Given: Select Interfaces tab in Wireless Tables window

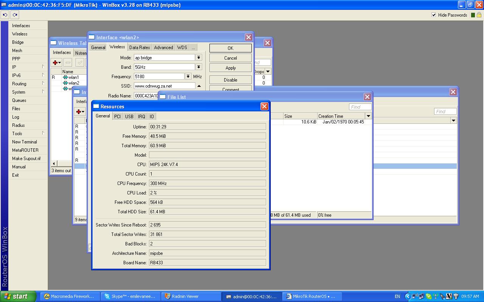Looking at the screenshot, I should click(62, 52).
